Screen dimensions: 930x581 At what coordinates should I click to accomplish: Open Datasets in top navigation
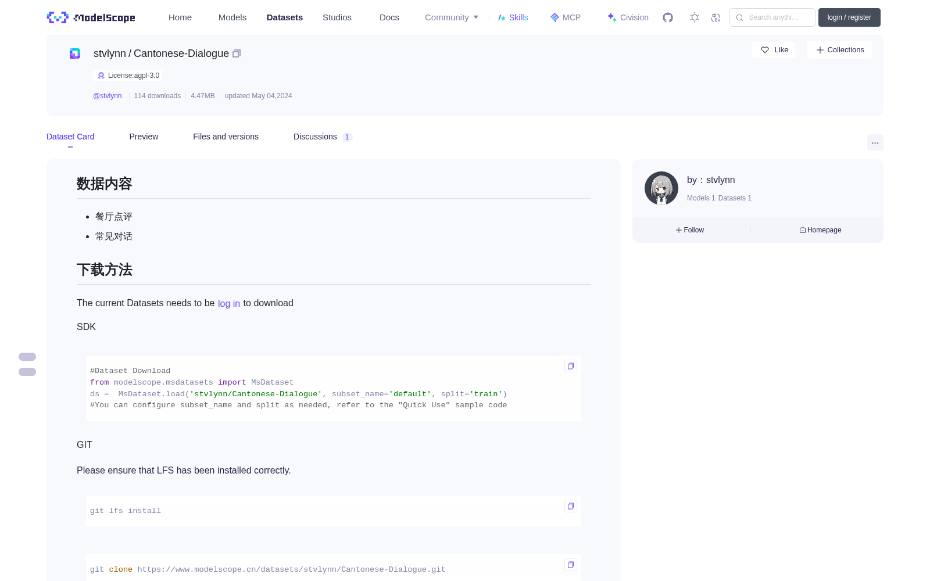(285, 17)
